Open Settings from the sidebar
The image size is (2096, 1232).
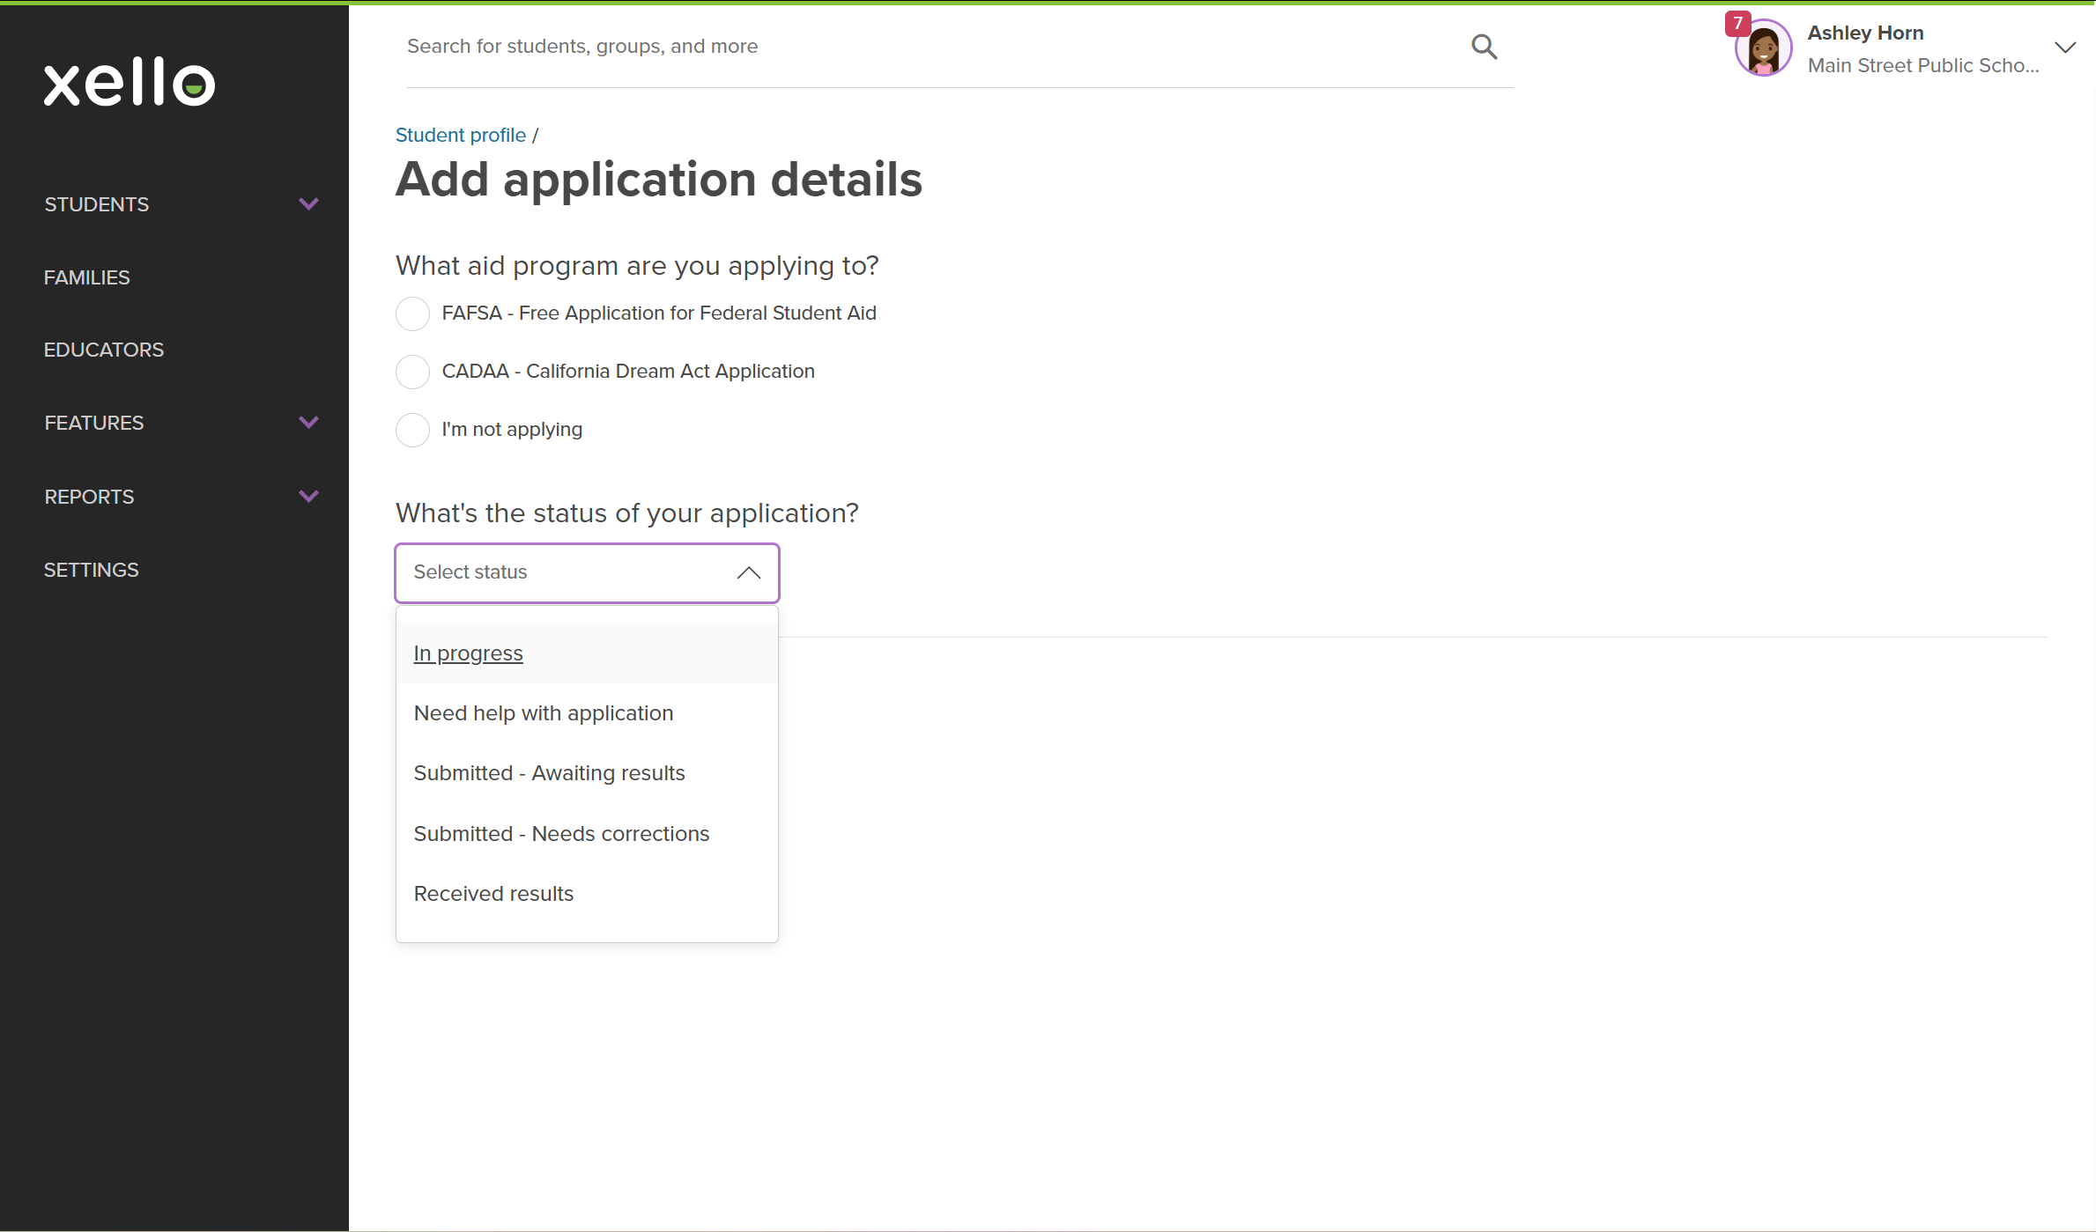pos(92,570)
